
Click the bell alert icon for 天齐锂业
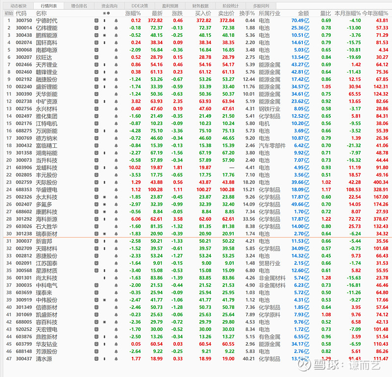[x=116, y=65]
